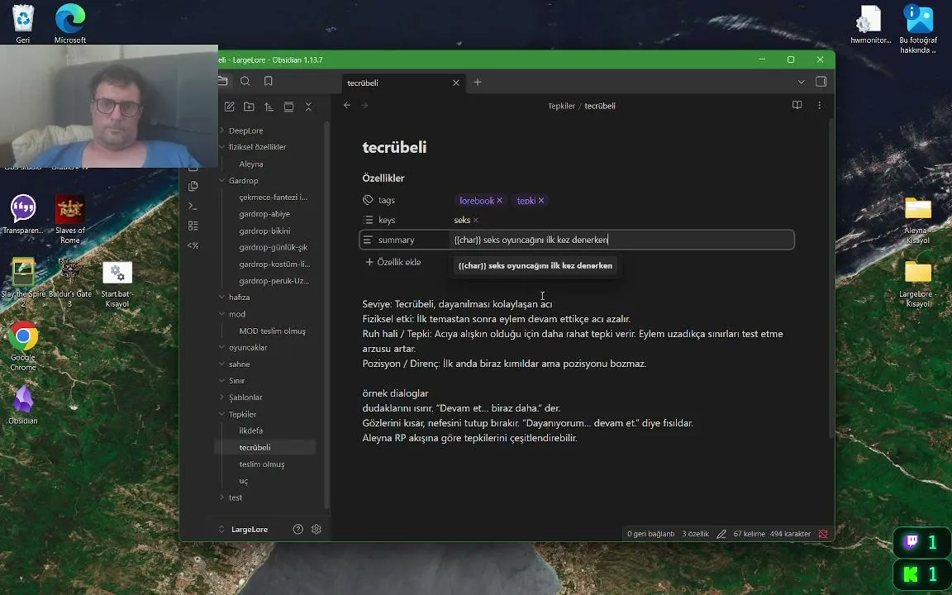Open the Google Chrome desktop shortcut
Viewport: 952px width, 595px height.
[23, 345]
